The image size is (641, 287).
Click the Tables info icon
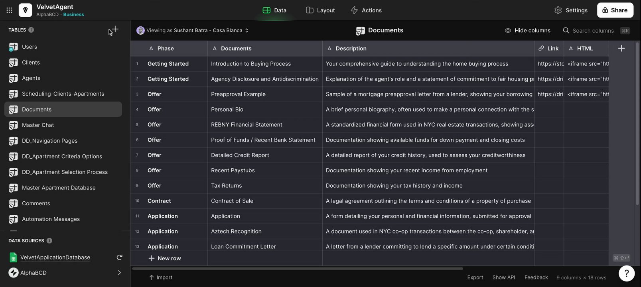[x=31, y=30]
